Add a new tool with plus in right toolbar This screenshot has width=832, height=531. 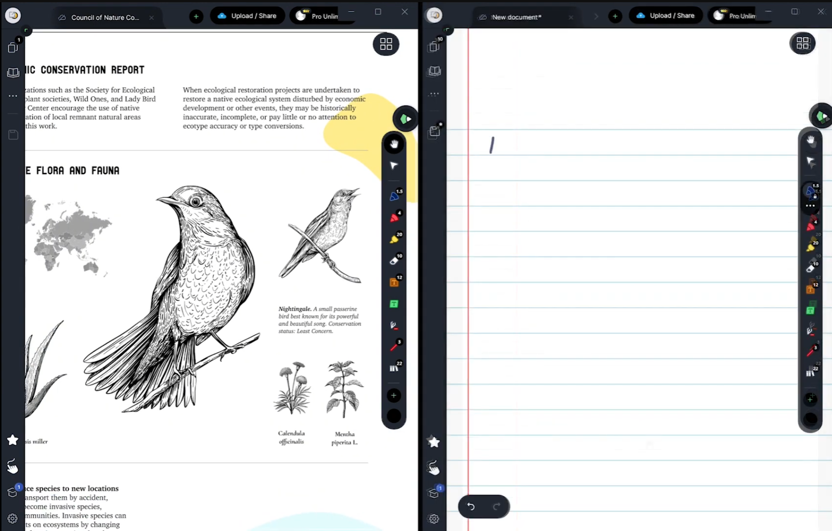810,399
